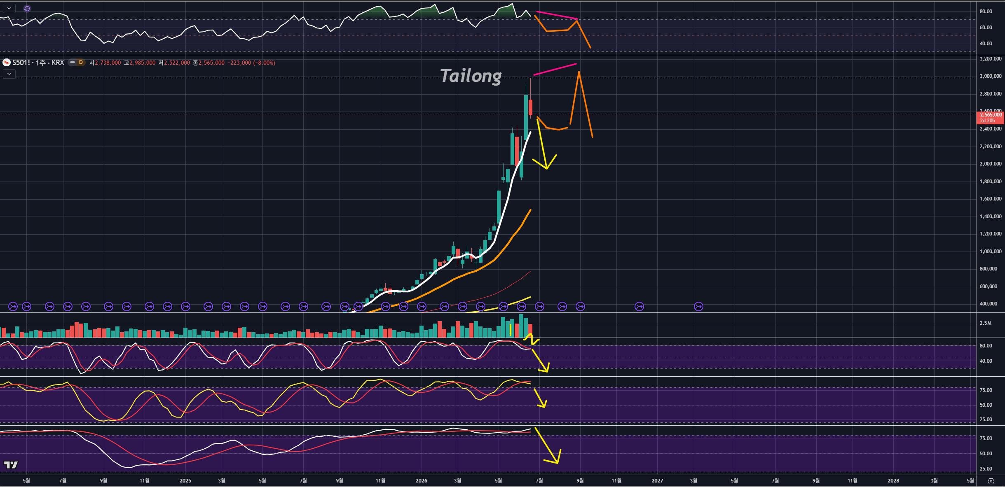This screenshot has height=487, width=1005.
Task: Click the 800,000 price axis label
Action: tap(988, 269)
